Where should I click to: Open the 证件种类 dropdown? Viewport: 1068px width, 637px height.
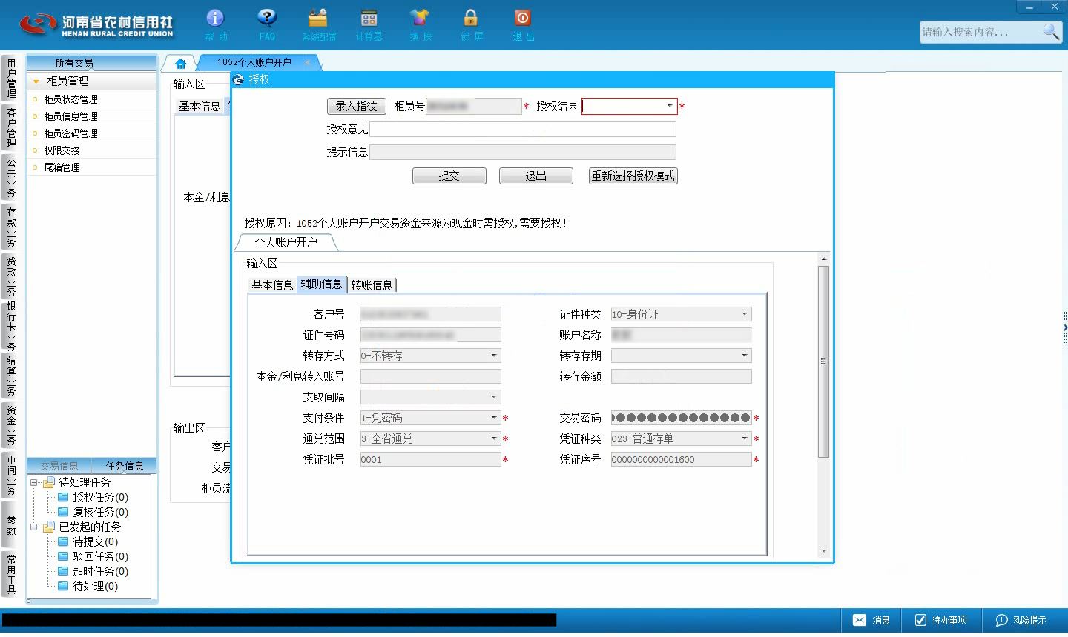[x=745, y=314]
